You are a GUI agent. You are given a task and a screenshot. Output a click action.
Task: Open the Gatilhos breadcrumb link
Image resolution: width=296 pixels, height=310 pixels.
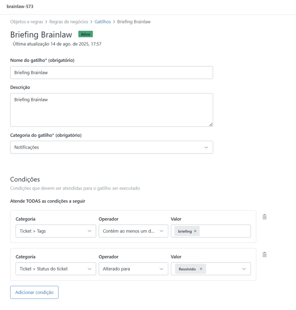coord(102,22)
